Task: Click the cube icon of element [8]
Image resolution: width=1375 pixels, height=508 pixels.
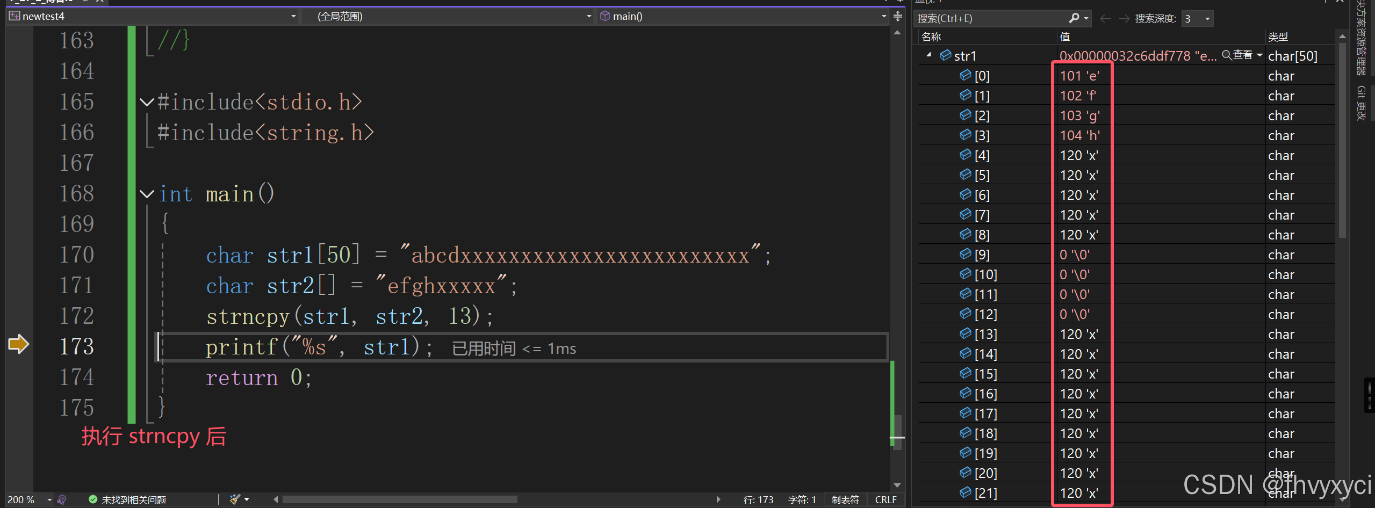Action: click(966, 235)
